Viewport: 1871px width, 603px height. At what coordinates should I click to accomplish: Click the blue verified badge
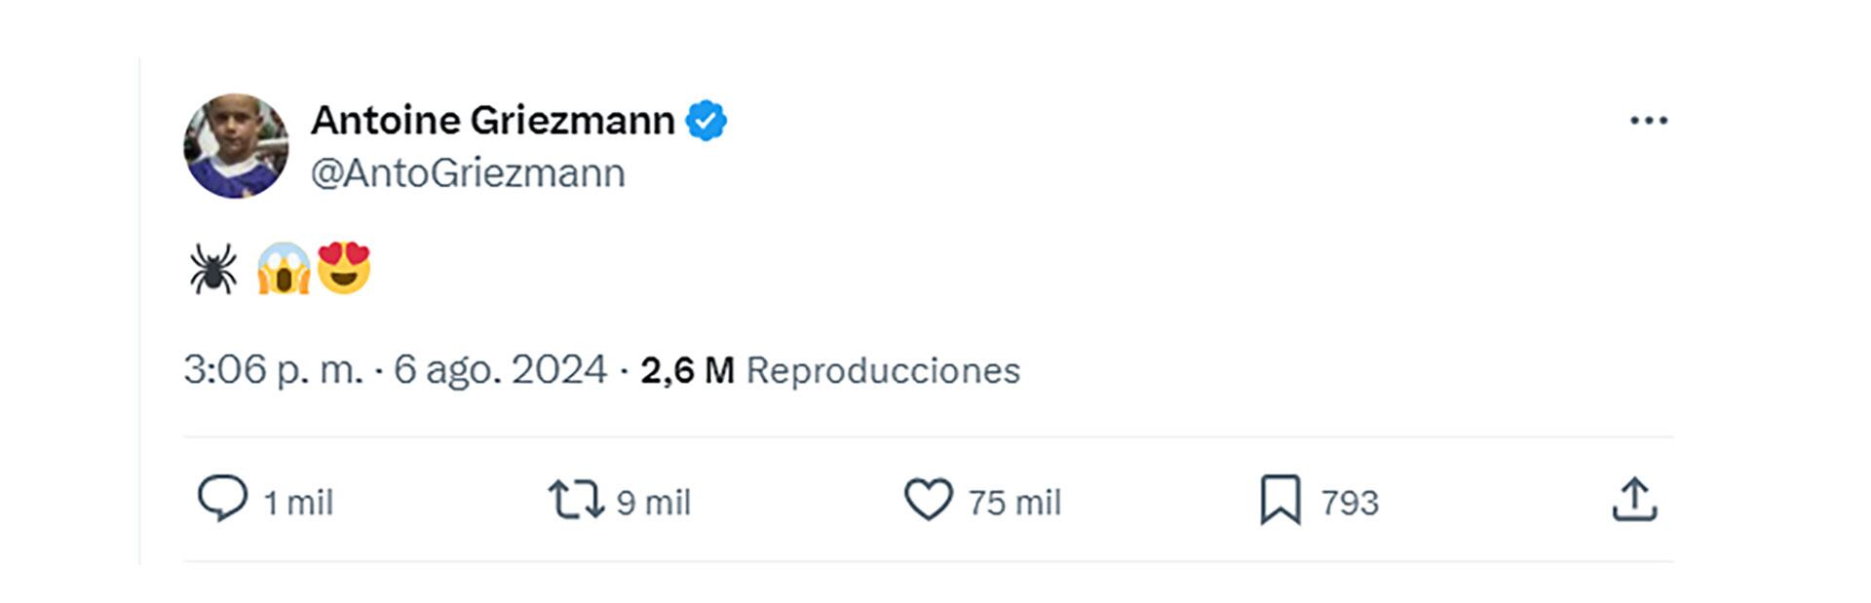pyautogui.click(x=706, y=121)
